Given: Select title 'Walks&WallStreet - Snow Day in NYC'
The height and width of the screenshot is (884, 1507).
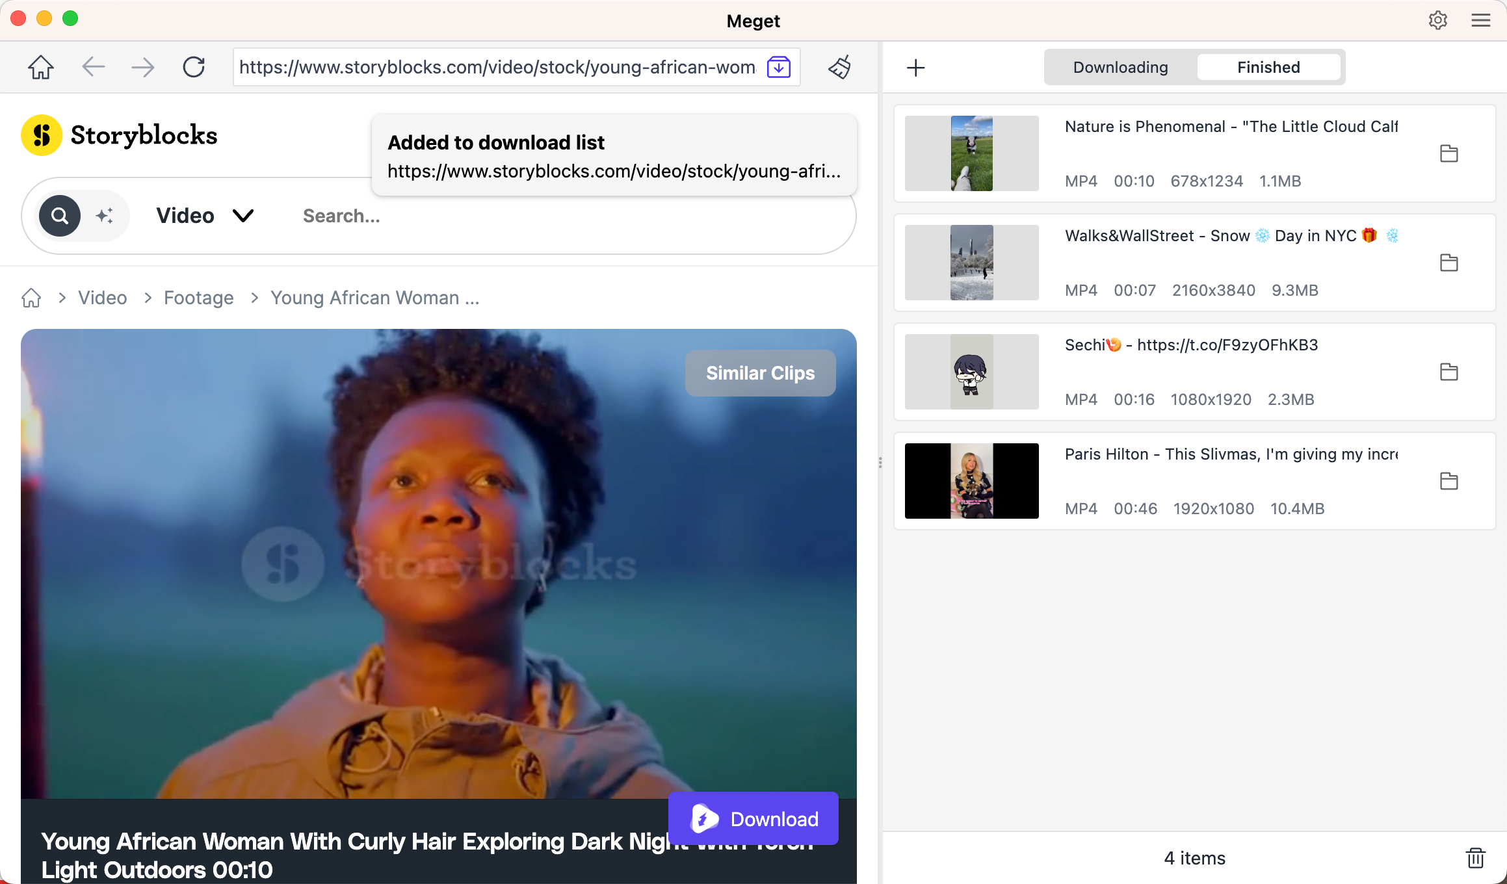Looking at the screenshot, I should pos(1231,236).
